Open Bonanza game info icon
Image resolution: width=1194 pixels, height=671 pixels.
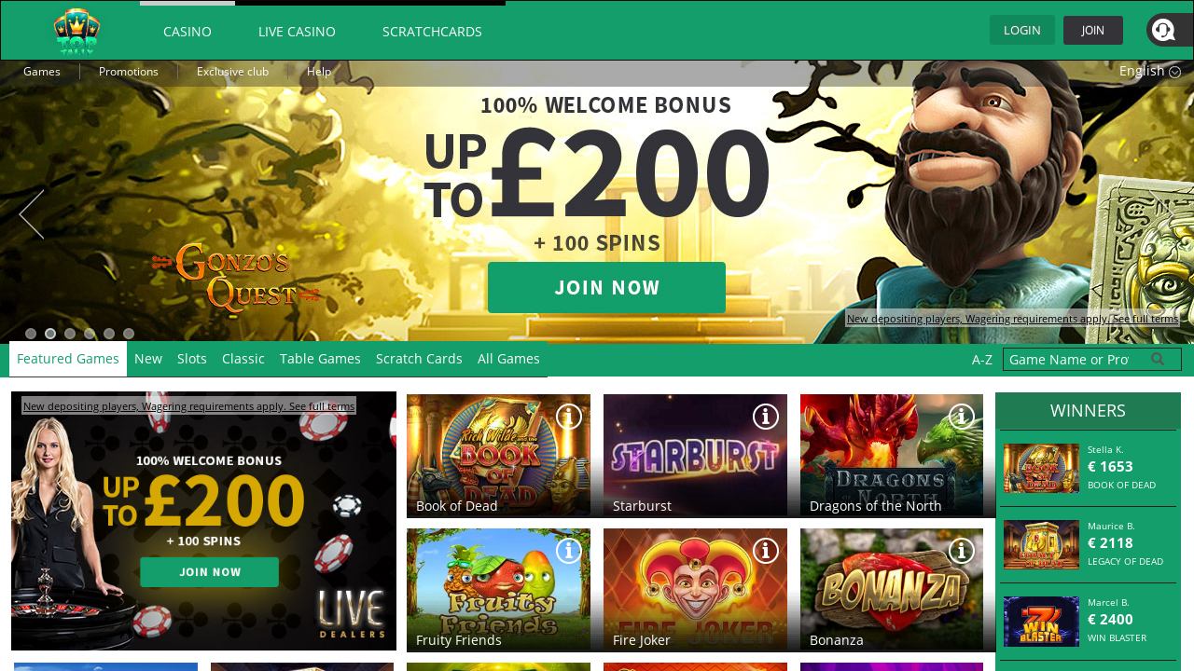coord(962,551)
